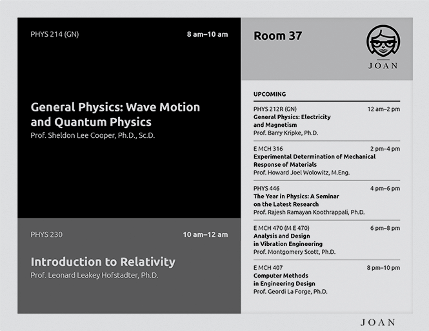
Task: Open Introduction to Relativity next class
Action: 103,261
